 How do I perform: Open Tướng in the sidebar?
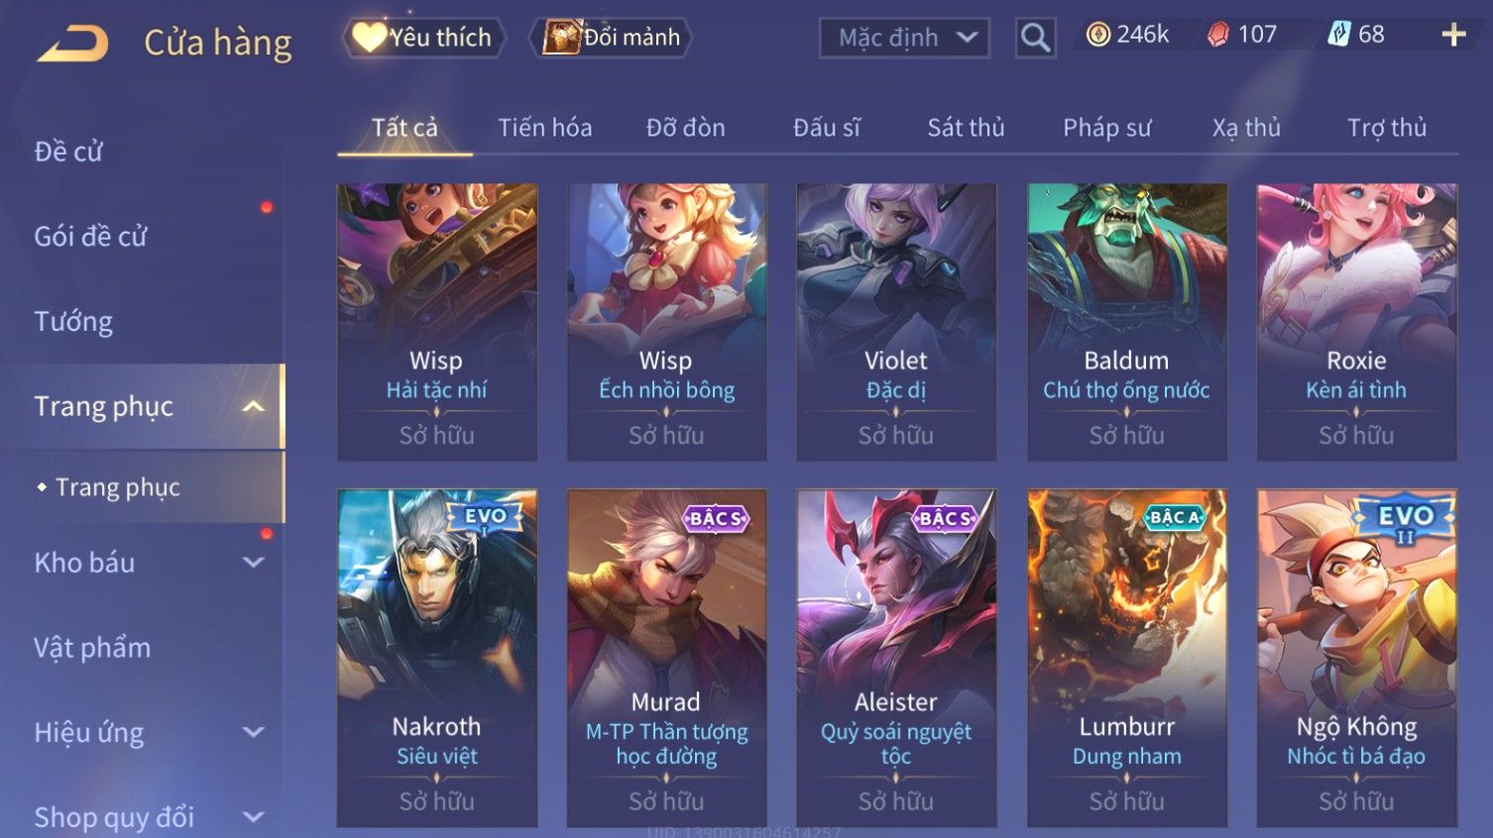73,322
